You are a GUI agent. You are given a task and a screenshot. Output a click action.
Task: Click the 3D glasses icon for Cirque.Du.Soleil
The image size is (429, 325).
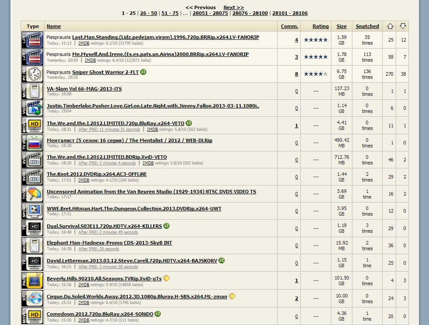point(32,298)
